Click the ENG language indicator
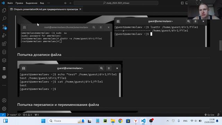 coord(185,121)
